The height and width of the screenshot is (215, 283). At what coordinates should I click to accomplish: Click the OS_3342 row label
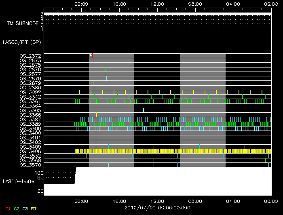pos(30,97)
